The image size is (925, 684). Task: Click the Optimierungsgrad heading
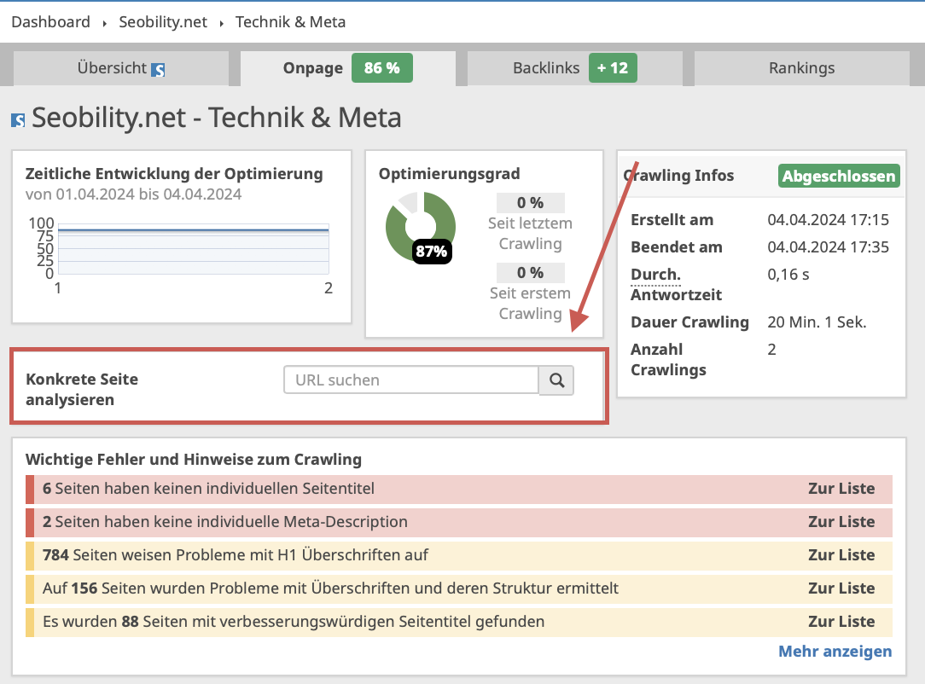tap(449, 174)
